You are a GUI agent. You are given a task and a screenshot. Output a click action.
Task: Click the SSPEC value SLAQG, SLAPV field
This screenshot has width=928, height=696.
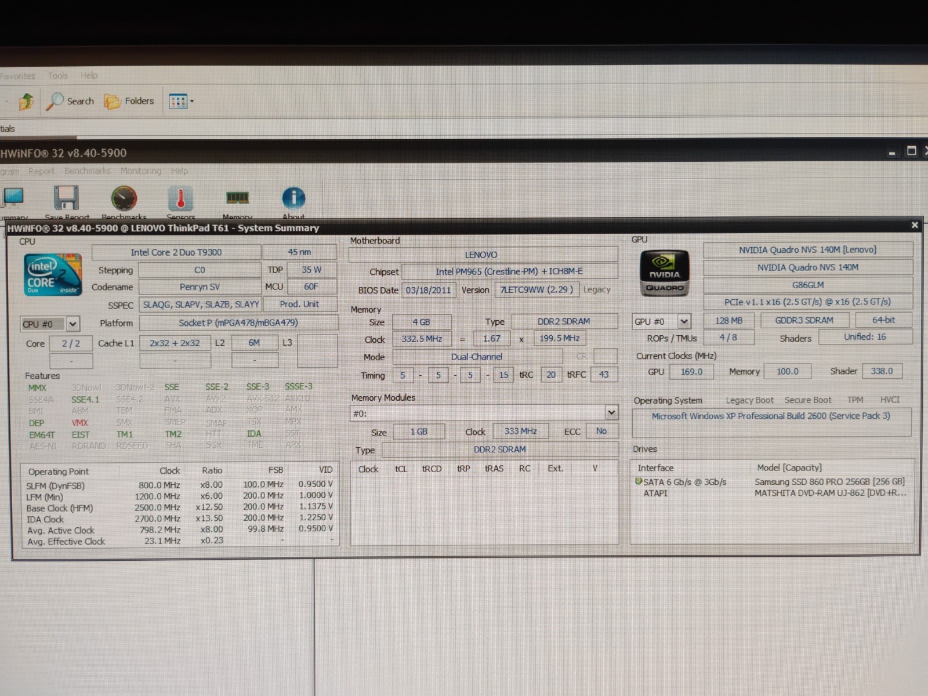[201, 304]
